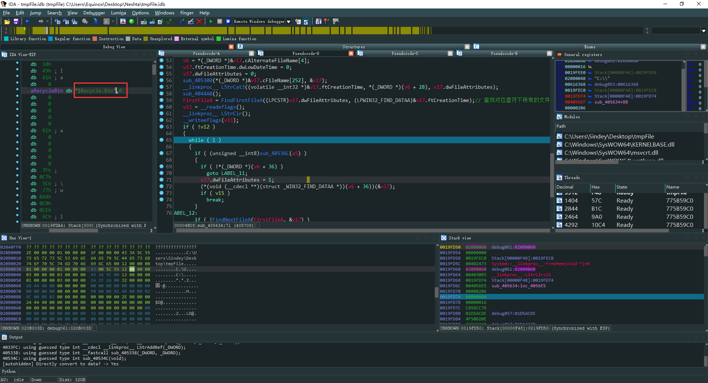The height and width of the screenshot is (383, 708).
Task: Expand the forward-navigation history dropdown
Action: point(47,21)
